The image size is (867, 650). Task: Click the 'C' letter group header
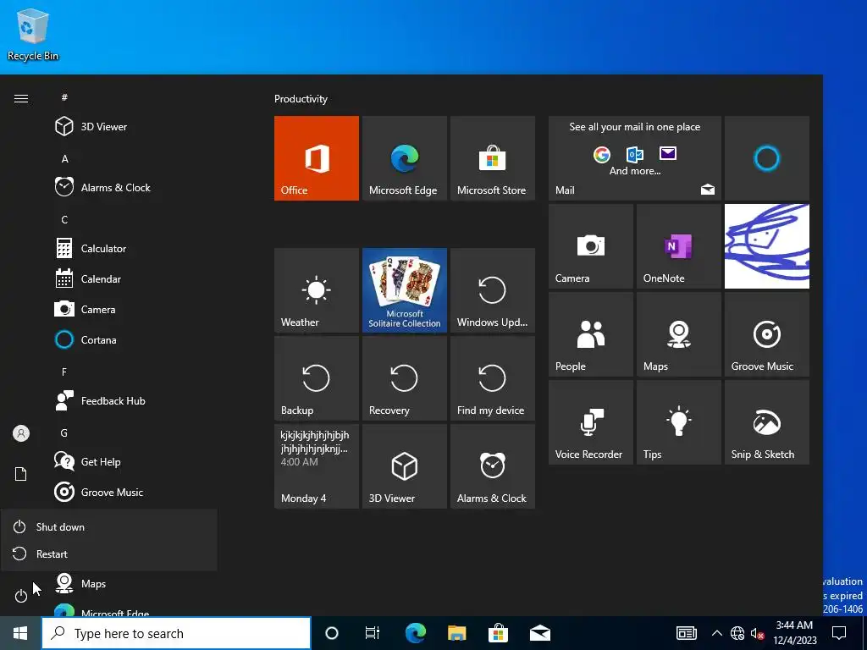pyautogui.click(x=64, y=219)
